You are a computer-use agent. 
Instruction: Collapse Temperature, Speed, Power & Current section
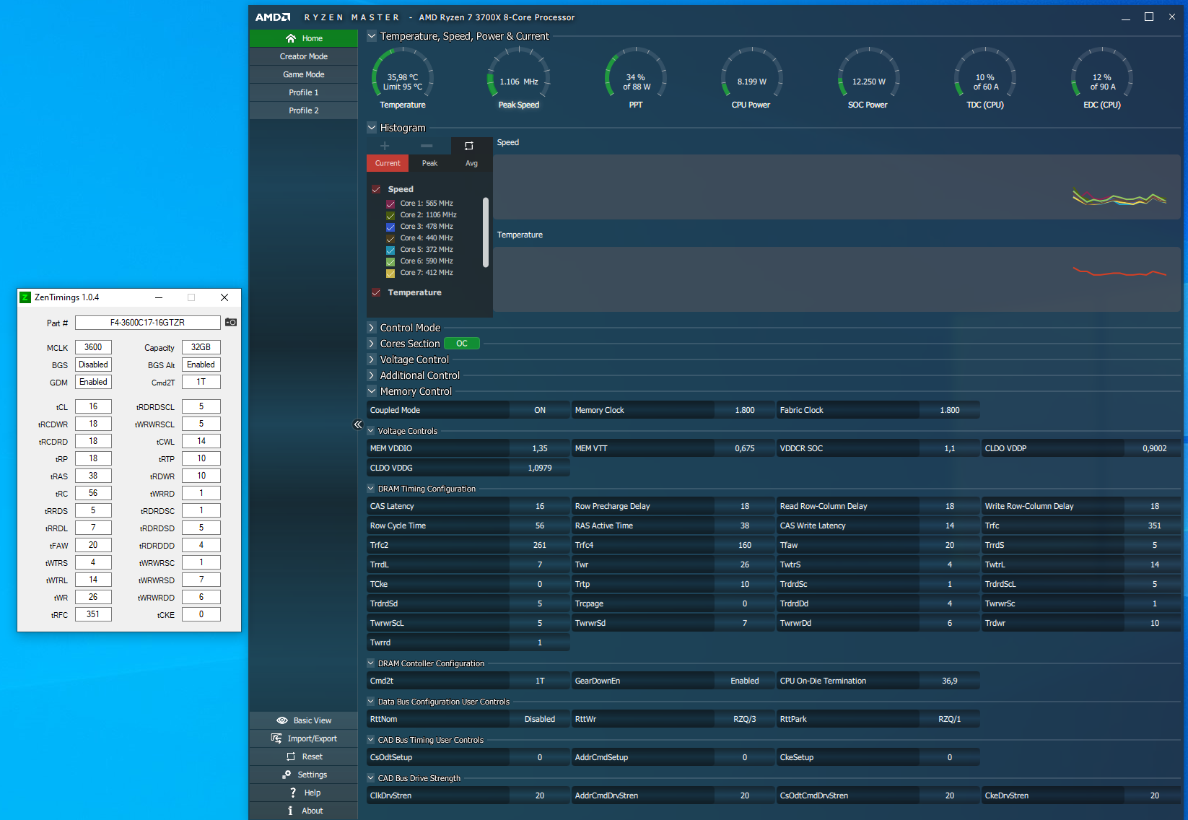(372, 36)
